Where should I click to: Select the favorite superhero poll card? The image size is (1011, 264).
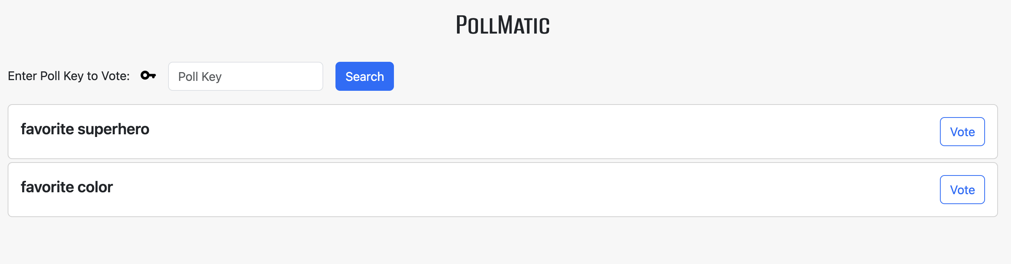(505, 132)
